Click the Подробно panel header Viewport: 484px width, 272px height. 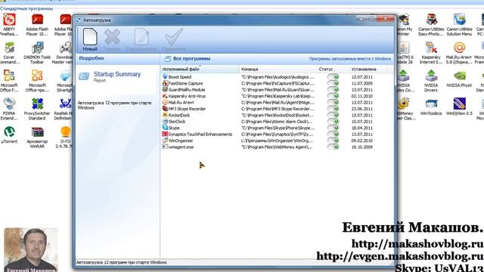pos(92,58)
